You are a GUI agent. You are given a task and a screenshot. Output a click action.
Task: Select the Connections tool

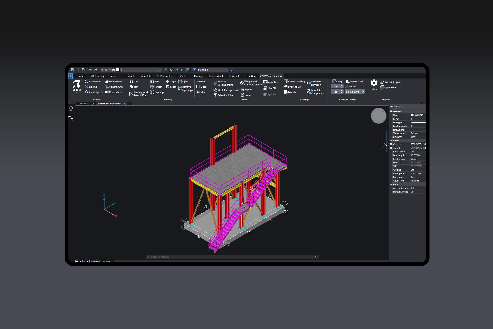[115, 92]
